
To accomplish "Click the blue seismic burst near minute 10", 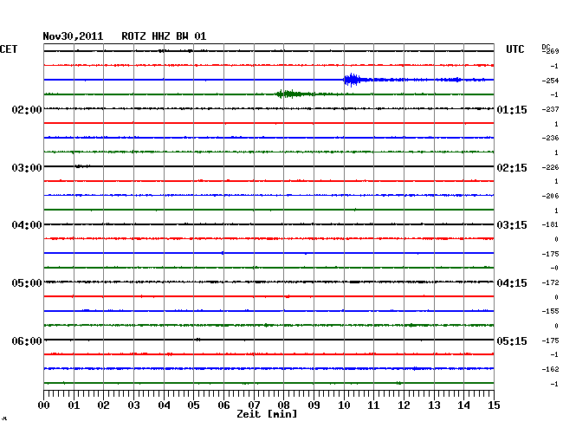I will tap(353, 80).
